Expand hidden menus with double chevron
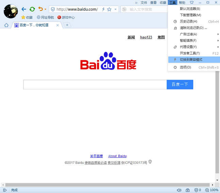 (x=136, y=3)
